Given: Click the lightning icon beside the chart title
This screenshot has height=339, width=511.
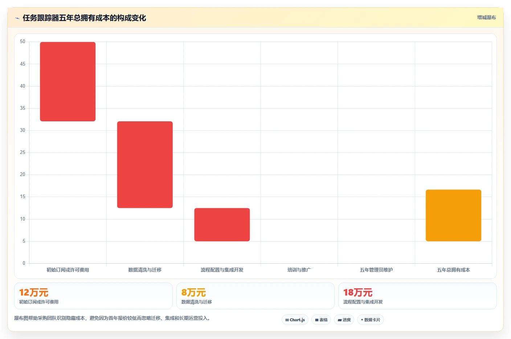Looking at the screenshot, I should (x=17, y=18).
